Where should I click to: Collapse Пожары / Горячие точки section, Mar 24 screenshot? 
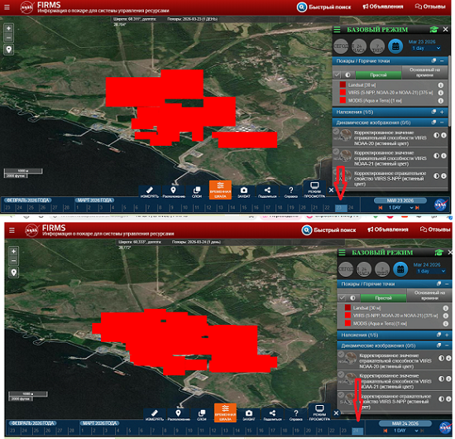(x=447, y=284)
